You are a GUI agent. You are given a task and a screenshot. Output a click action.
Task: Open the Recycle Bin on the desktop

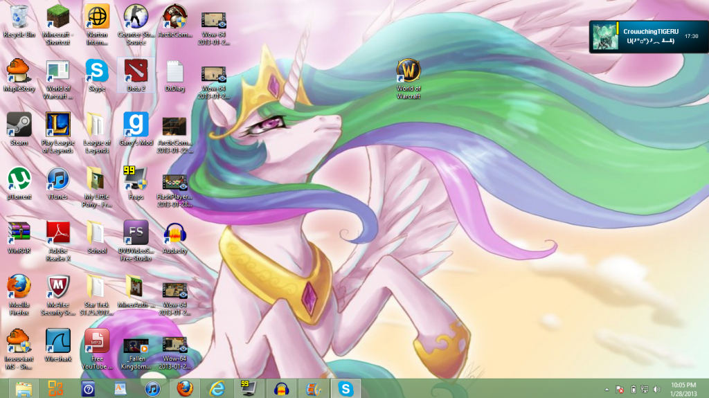pyautogui.click(x=19, y=21)
